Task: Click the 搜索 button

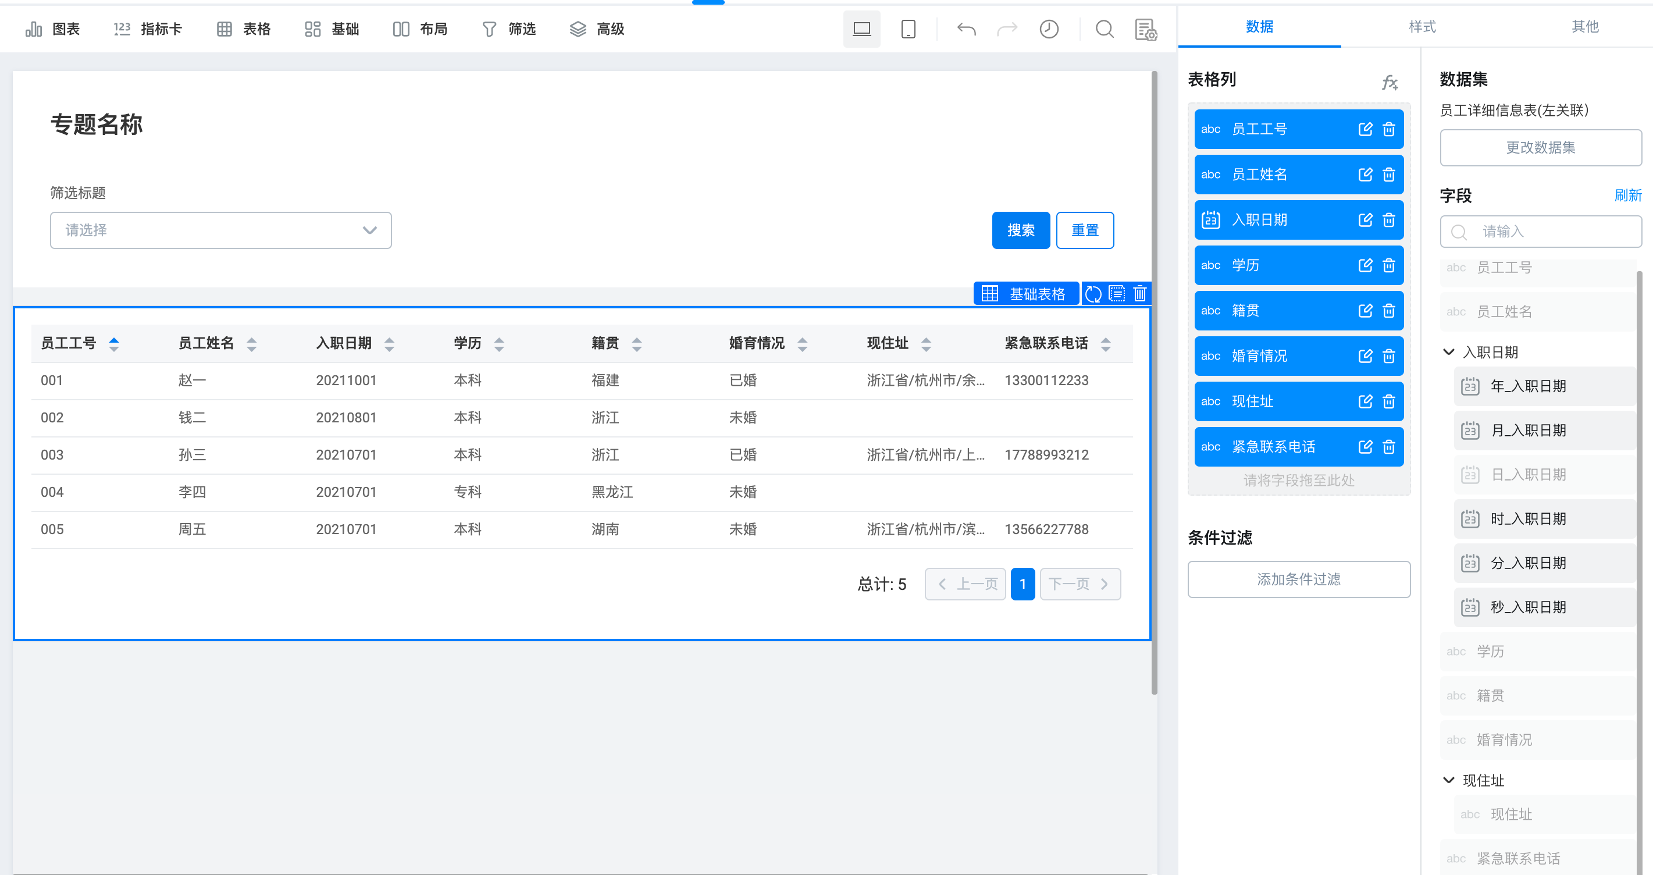Action: click(1020, 230)
